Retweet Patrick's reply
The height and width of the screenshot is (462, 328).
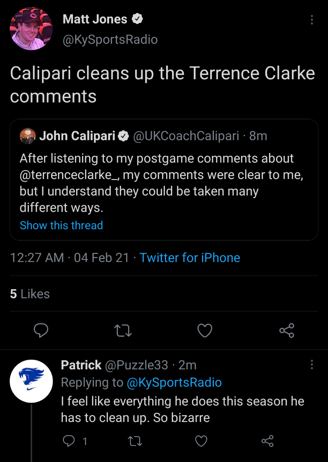point(135,441)
